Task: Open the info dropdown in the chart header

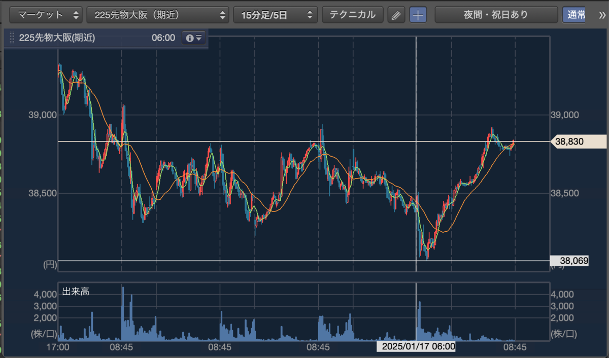Action: tap(194, 38)
